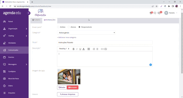Apply underline formatting in description editor

(x=80, y=49)
